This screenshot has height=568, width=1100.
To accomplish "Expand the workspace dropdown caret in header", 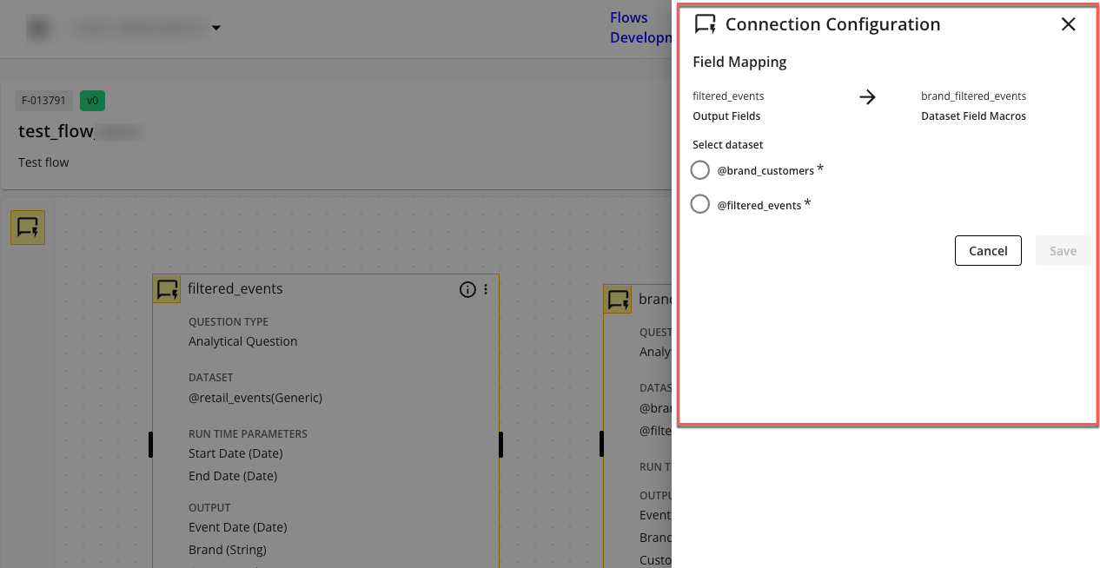I will tap(216, 29).
